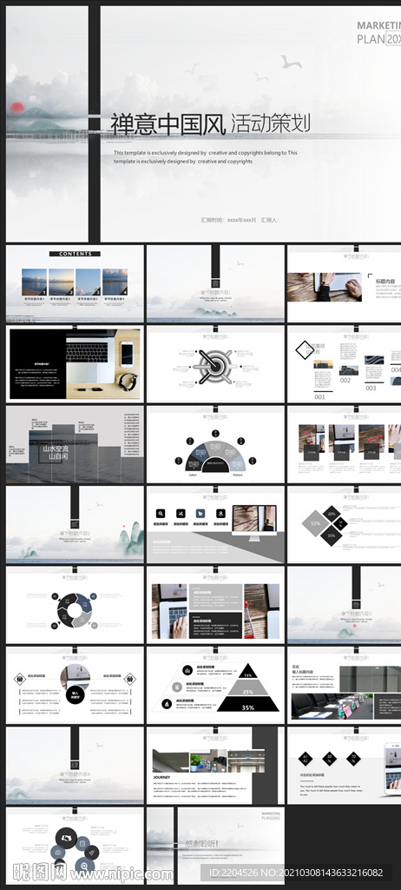The image size is (401, 890).
Task: Click the black 87% diamond
Action: (306, 758)
